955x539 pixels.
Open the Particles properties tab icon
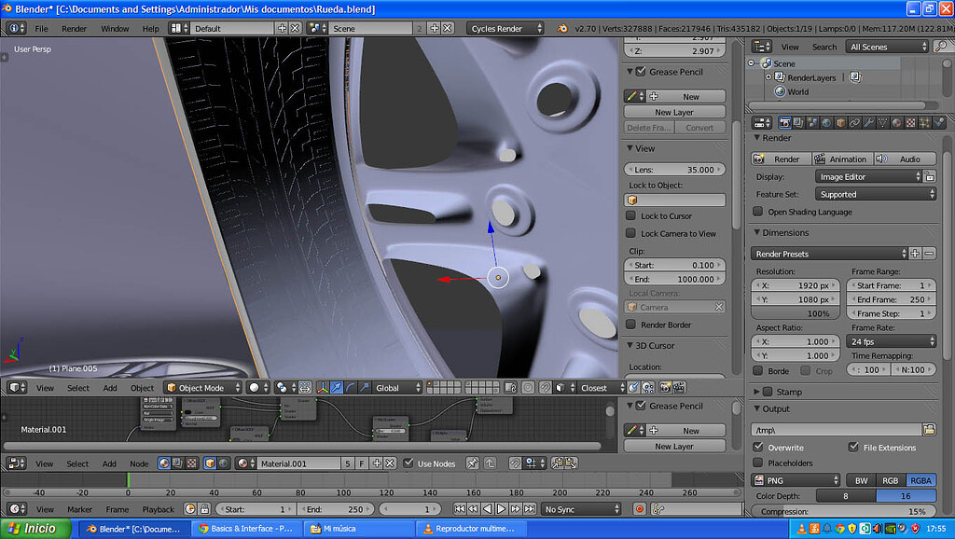(x=924, y=123)
